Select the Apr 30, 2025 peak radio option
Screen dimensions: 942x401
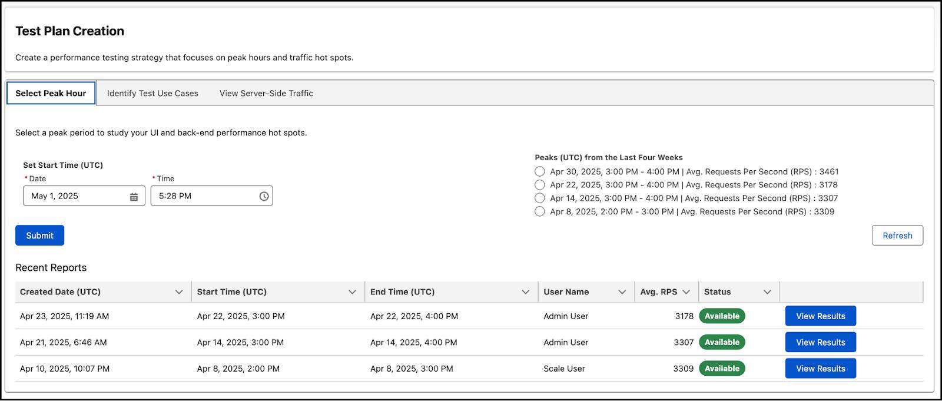(539, 171)
